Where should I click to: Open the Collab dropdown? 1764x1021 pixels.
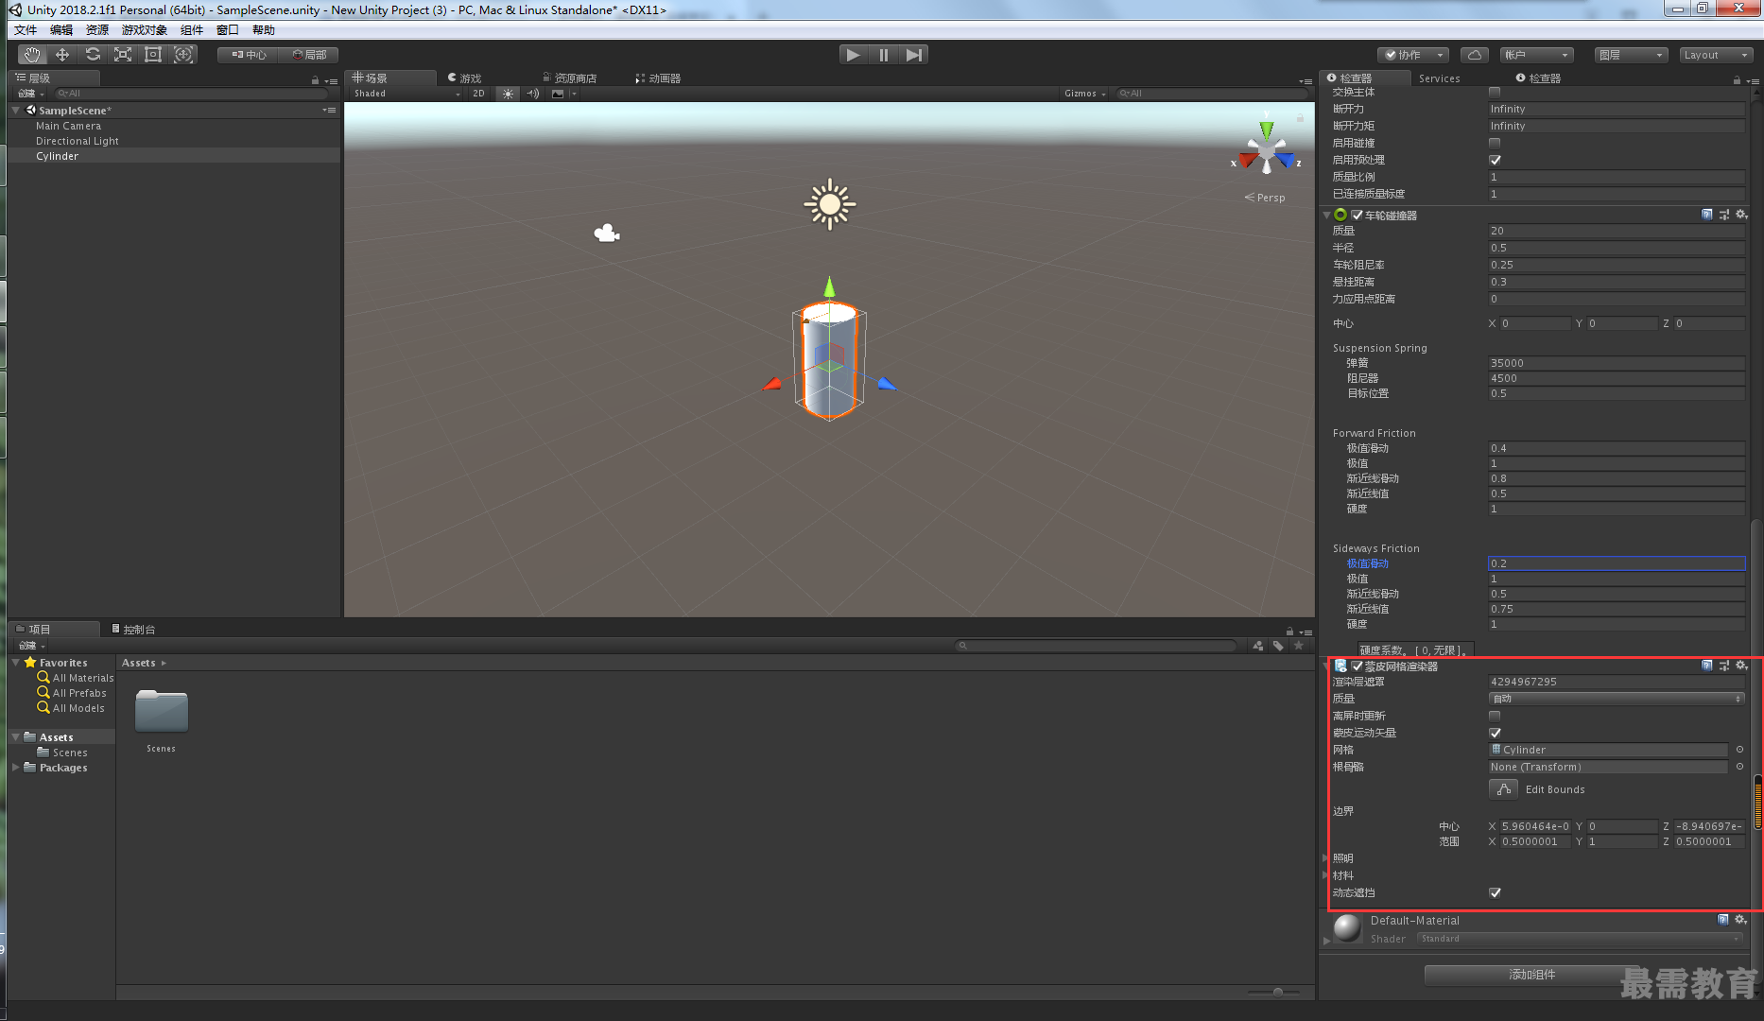[x=1412, y=55]
